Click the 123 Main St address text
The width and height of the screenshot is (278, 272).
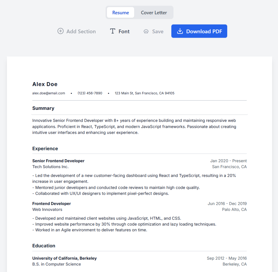pyautogui.click(x=144, y=93)
